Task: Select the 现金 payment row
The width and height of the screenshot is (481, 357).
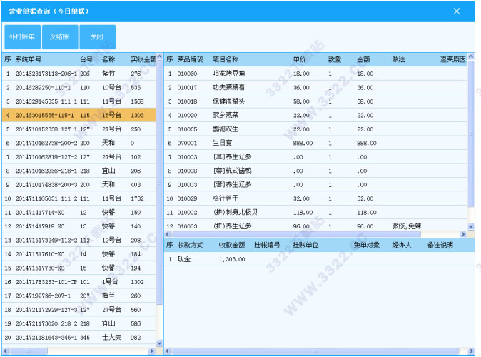Action: (320, 259)
